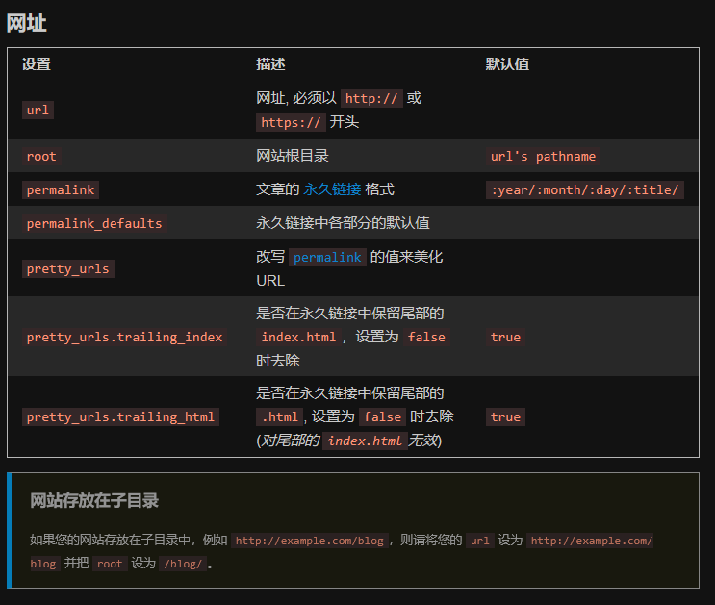Select the pretty_urls setting tag
The width and height of the screenshot is (715, 605).
(68, 269)
